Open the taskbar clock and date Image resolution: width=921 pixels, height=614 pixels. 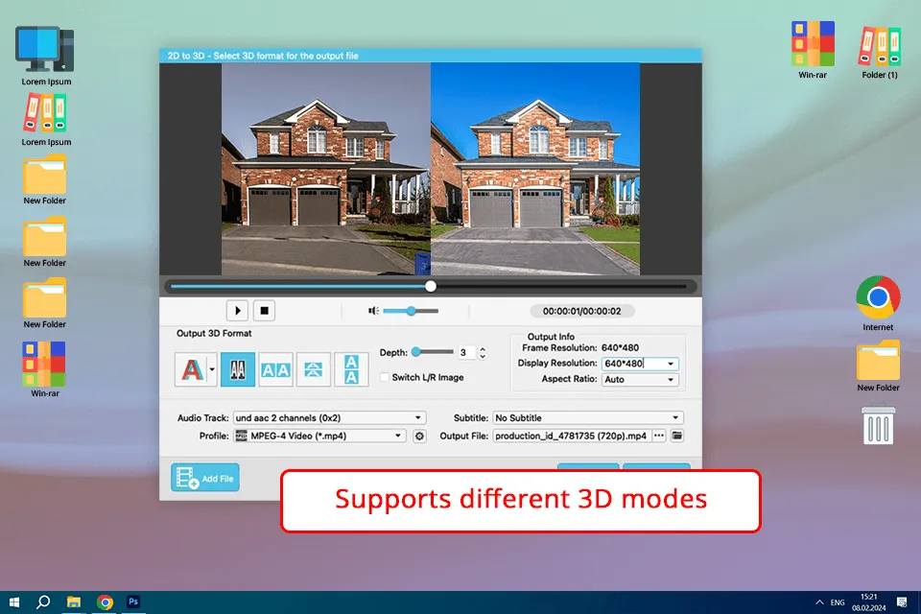pos(869,602)
